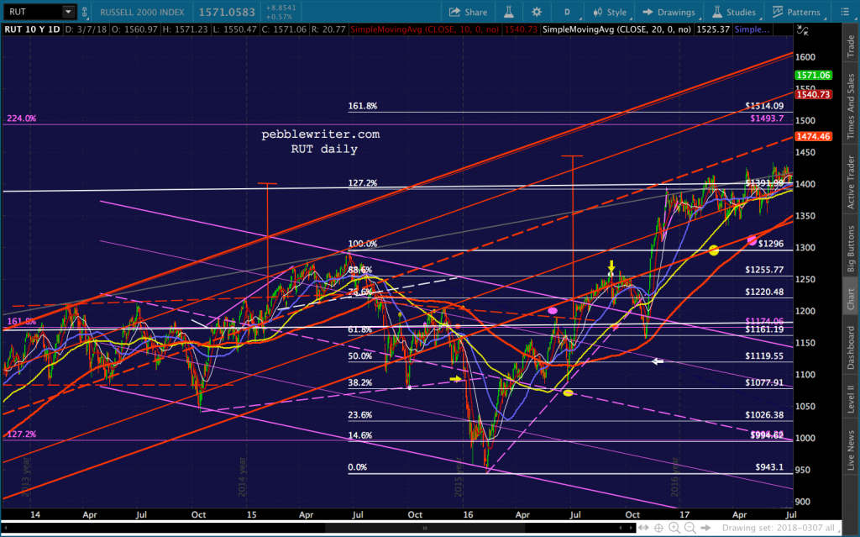Click the $1296 price label
The width and height of the screenshot is (860, 537).
(x=771, y=243)
